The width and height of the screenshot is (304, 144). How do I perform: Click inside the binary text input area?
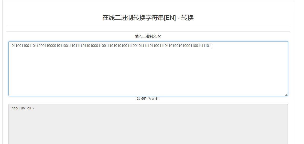[x=148, y=68]
